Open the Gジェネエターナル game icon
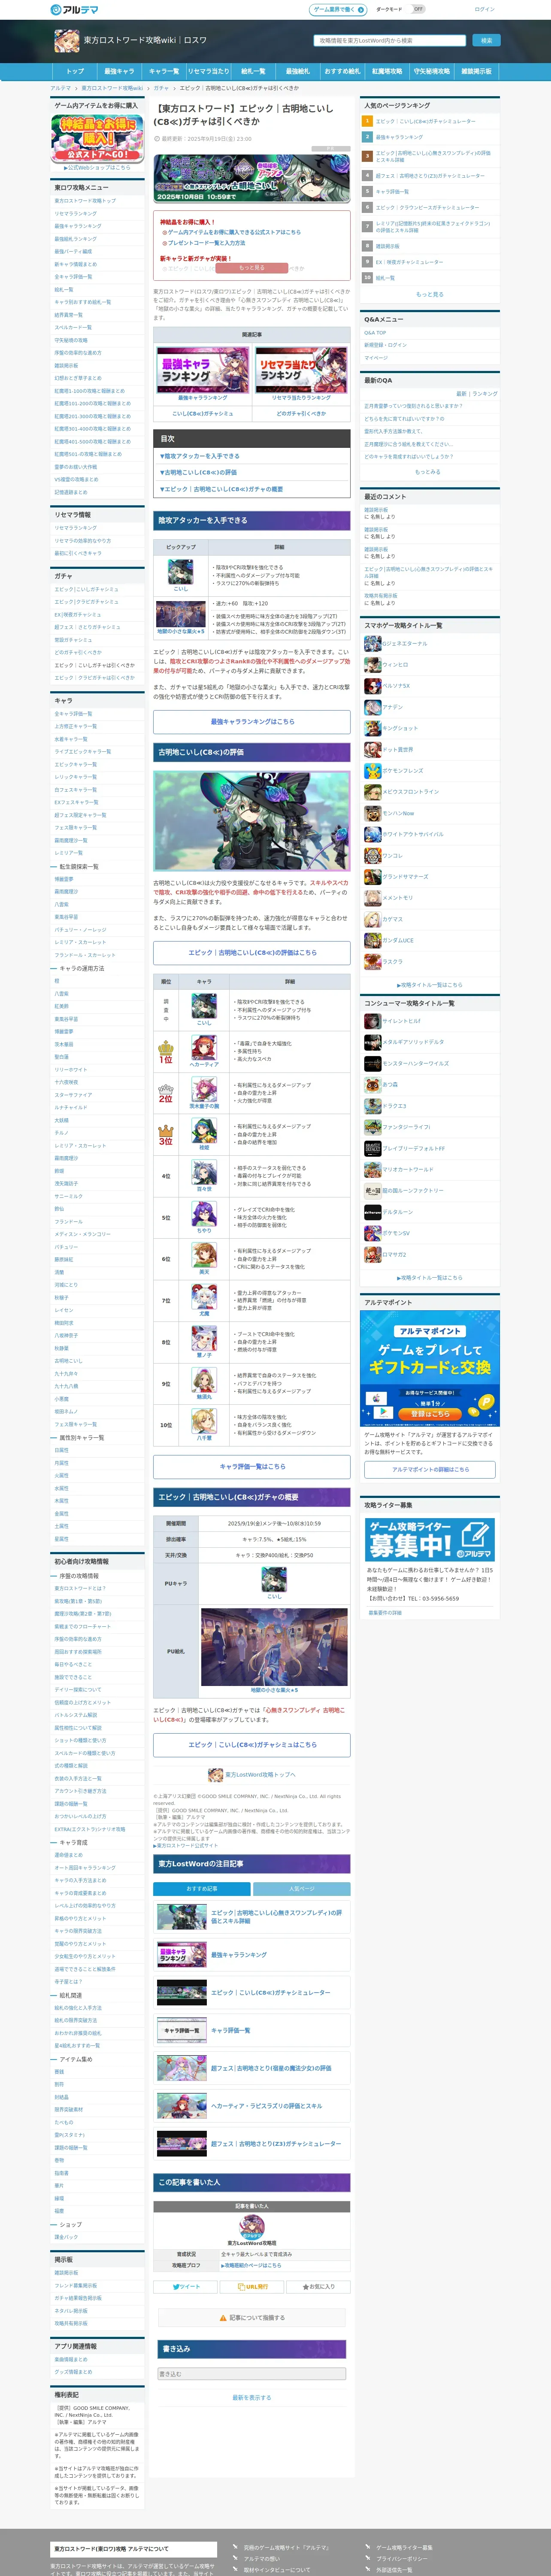Image resolution: width=551 pixels, height=2576 pixels. [372, 643]
